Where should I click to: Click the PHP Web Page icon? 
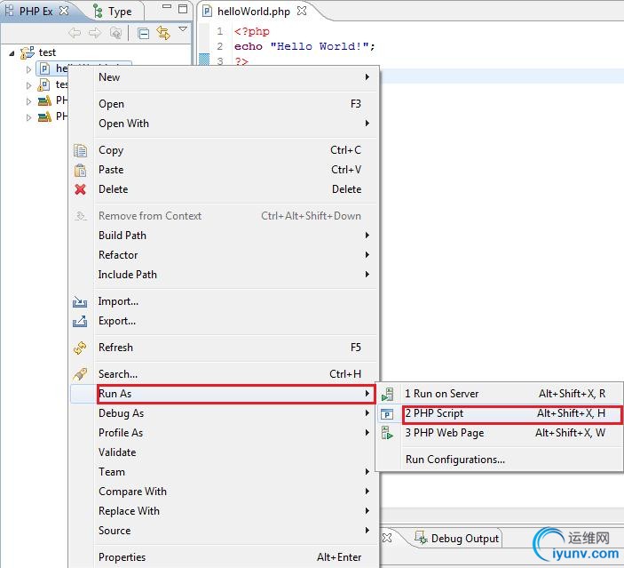(x=387, y=433)
